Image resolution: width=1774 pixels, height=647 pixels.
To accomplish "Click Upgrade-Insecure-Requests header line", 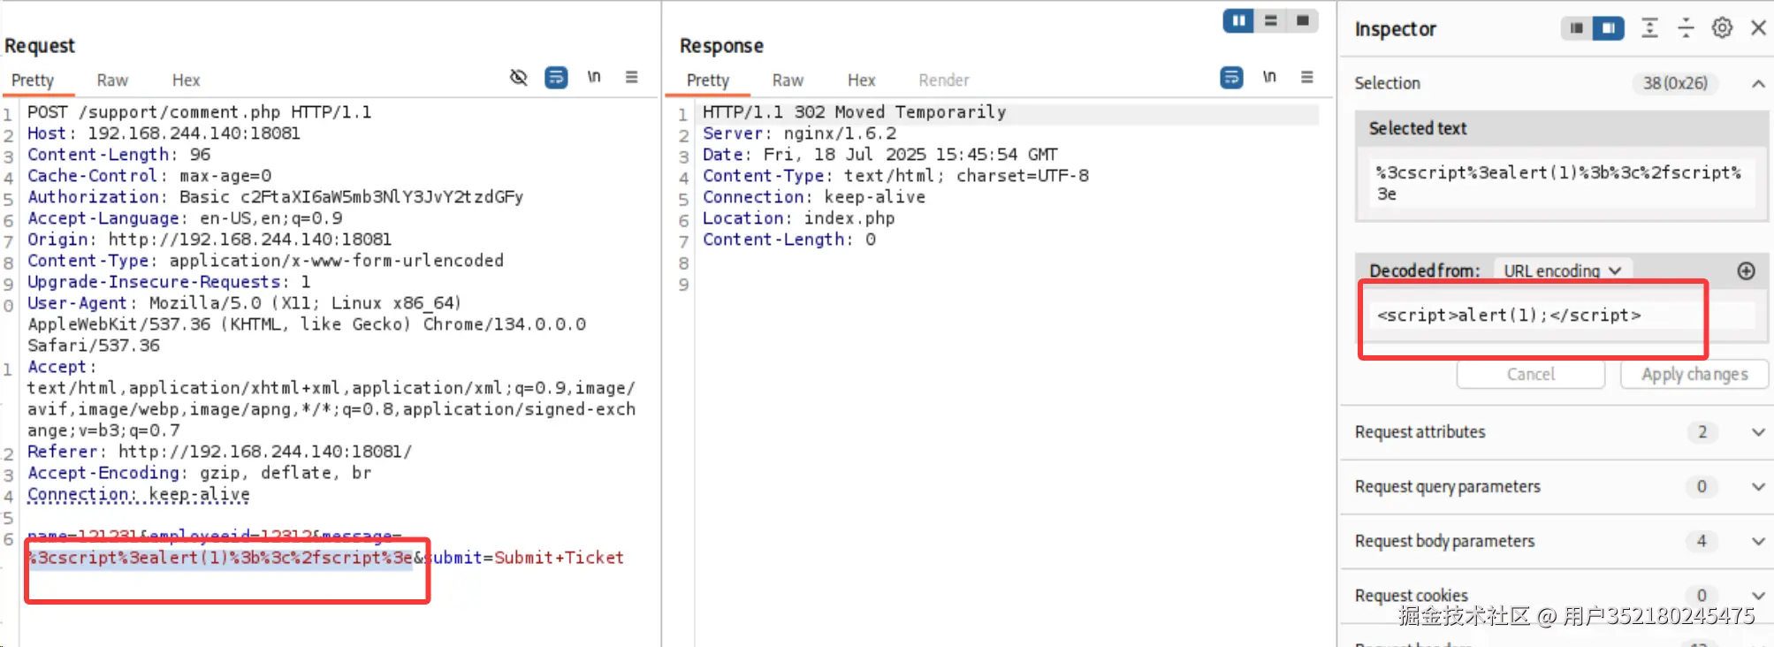I will click(x=169, y=282).
